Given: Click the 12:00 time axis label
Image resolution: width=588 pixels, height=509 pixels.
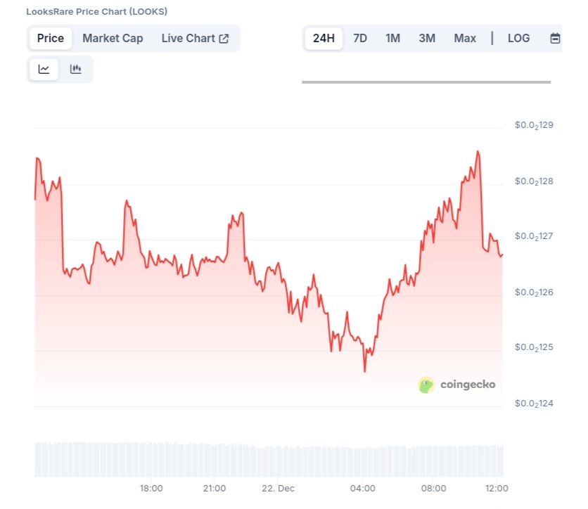Looking at the screenshot, I should [x=497, y=489].
